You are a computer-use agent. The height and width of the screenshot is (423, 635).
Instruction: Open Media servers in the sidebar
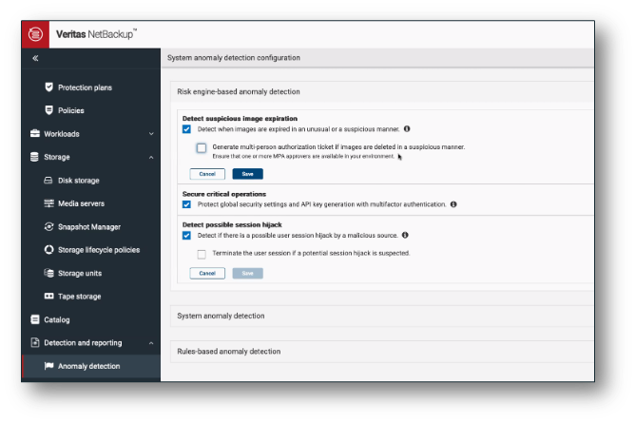81,203
